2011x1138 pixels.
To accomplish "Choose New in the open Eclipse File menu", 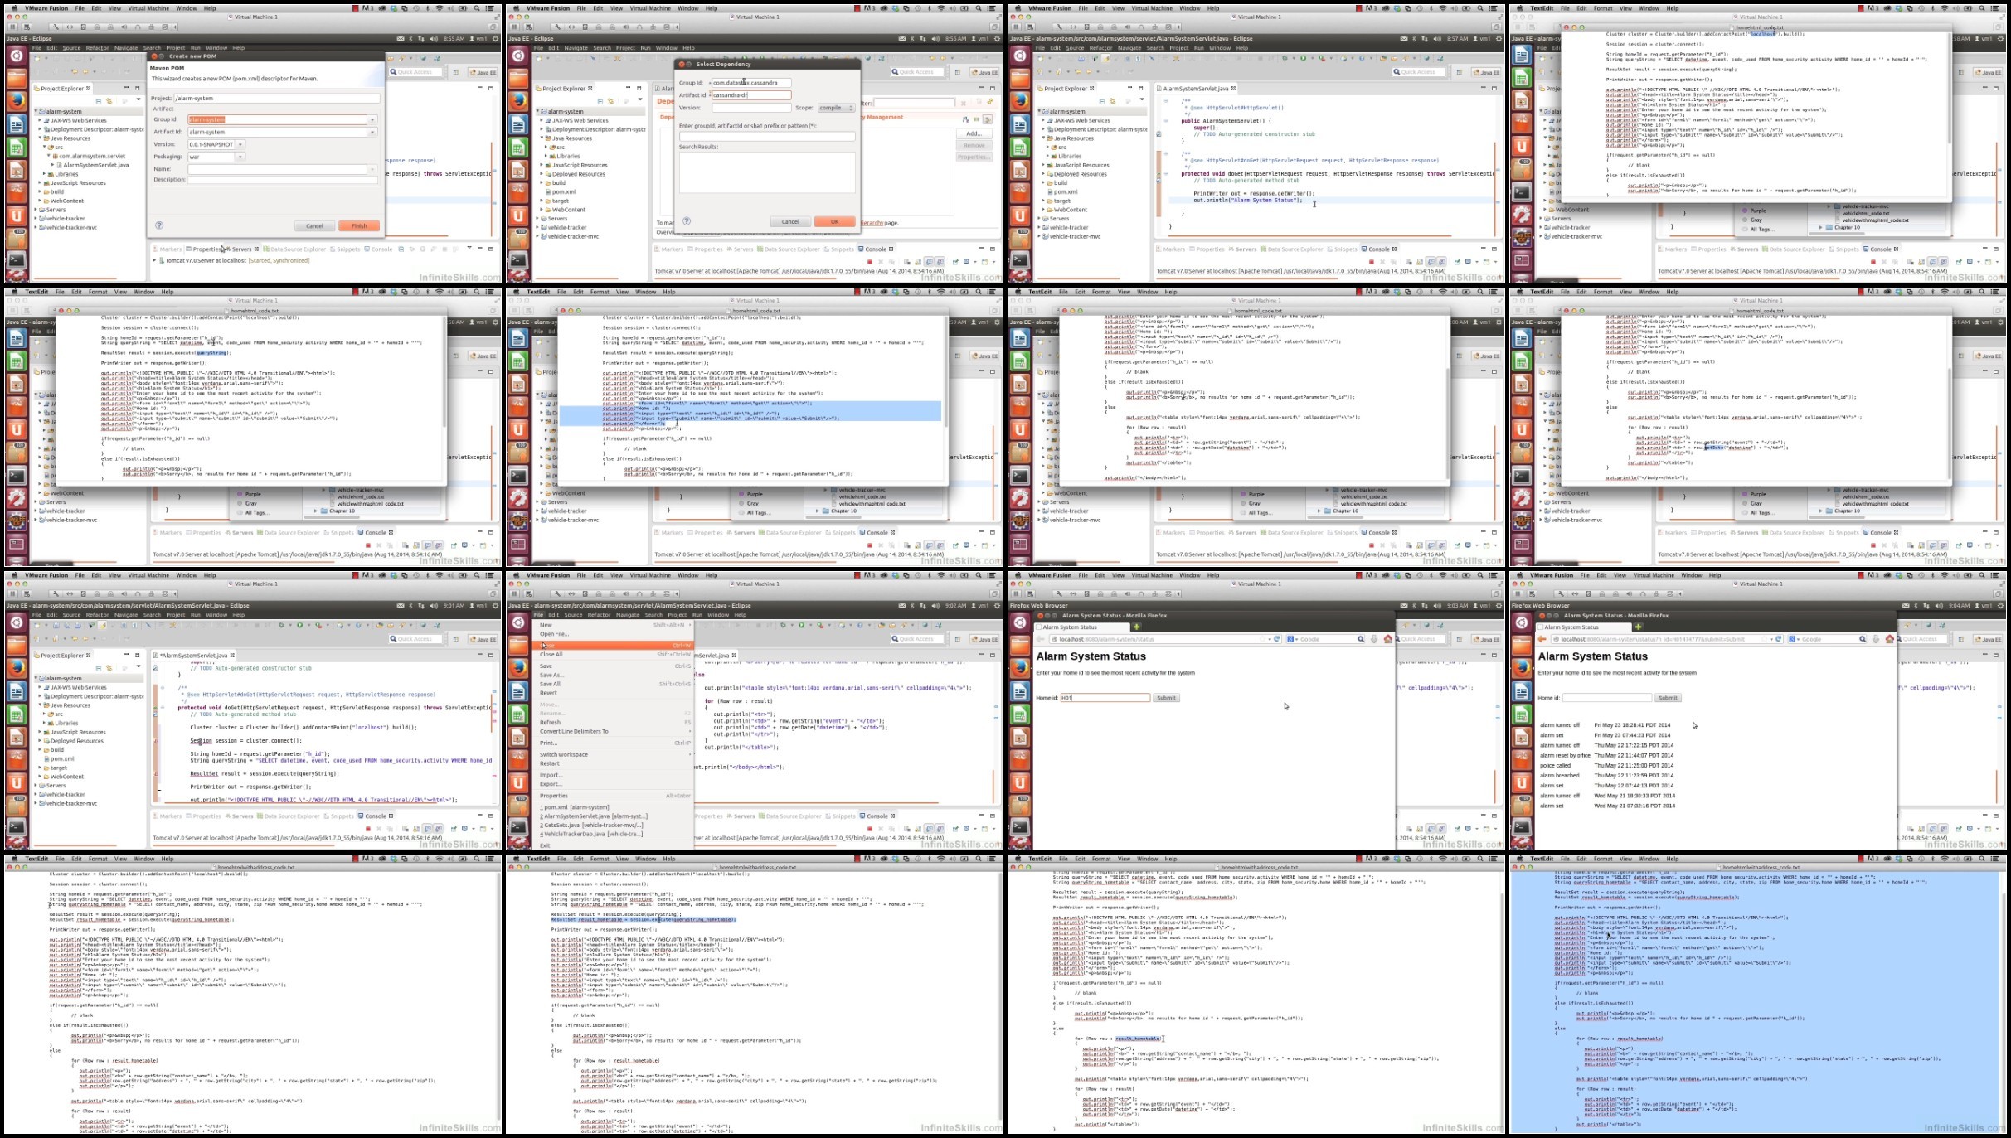I will [x=611, y=625].
